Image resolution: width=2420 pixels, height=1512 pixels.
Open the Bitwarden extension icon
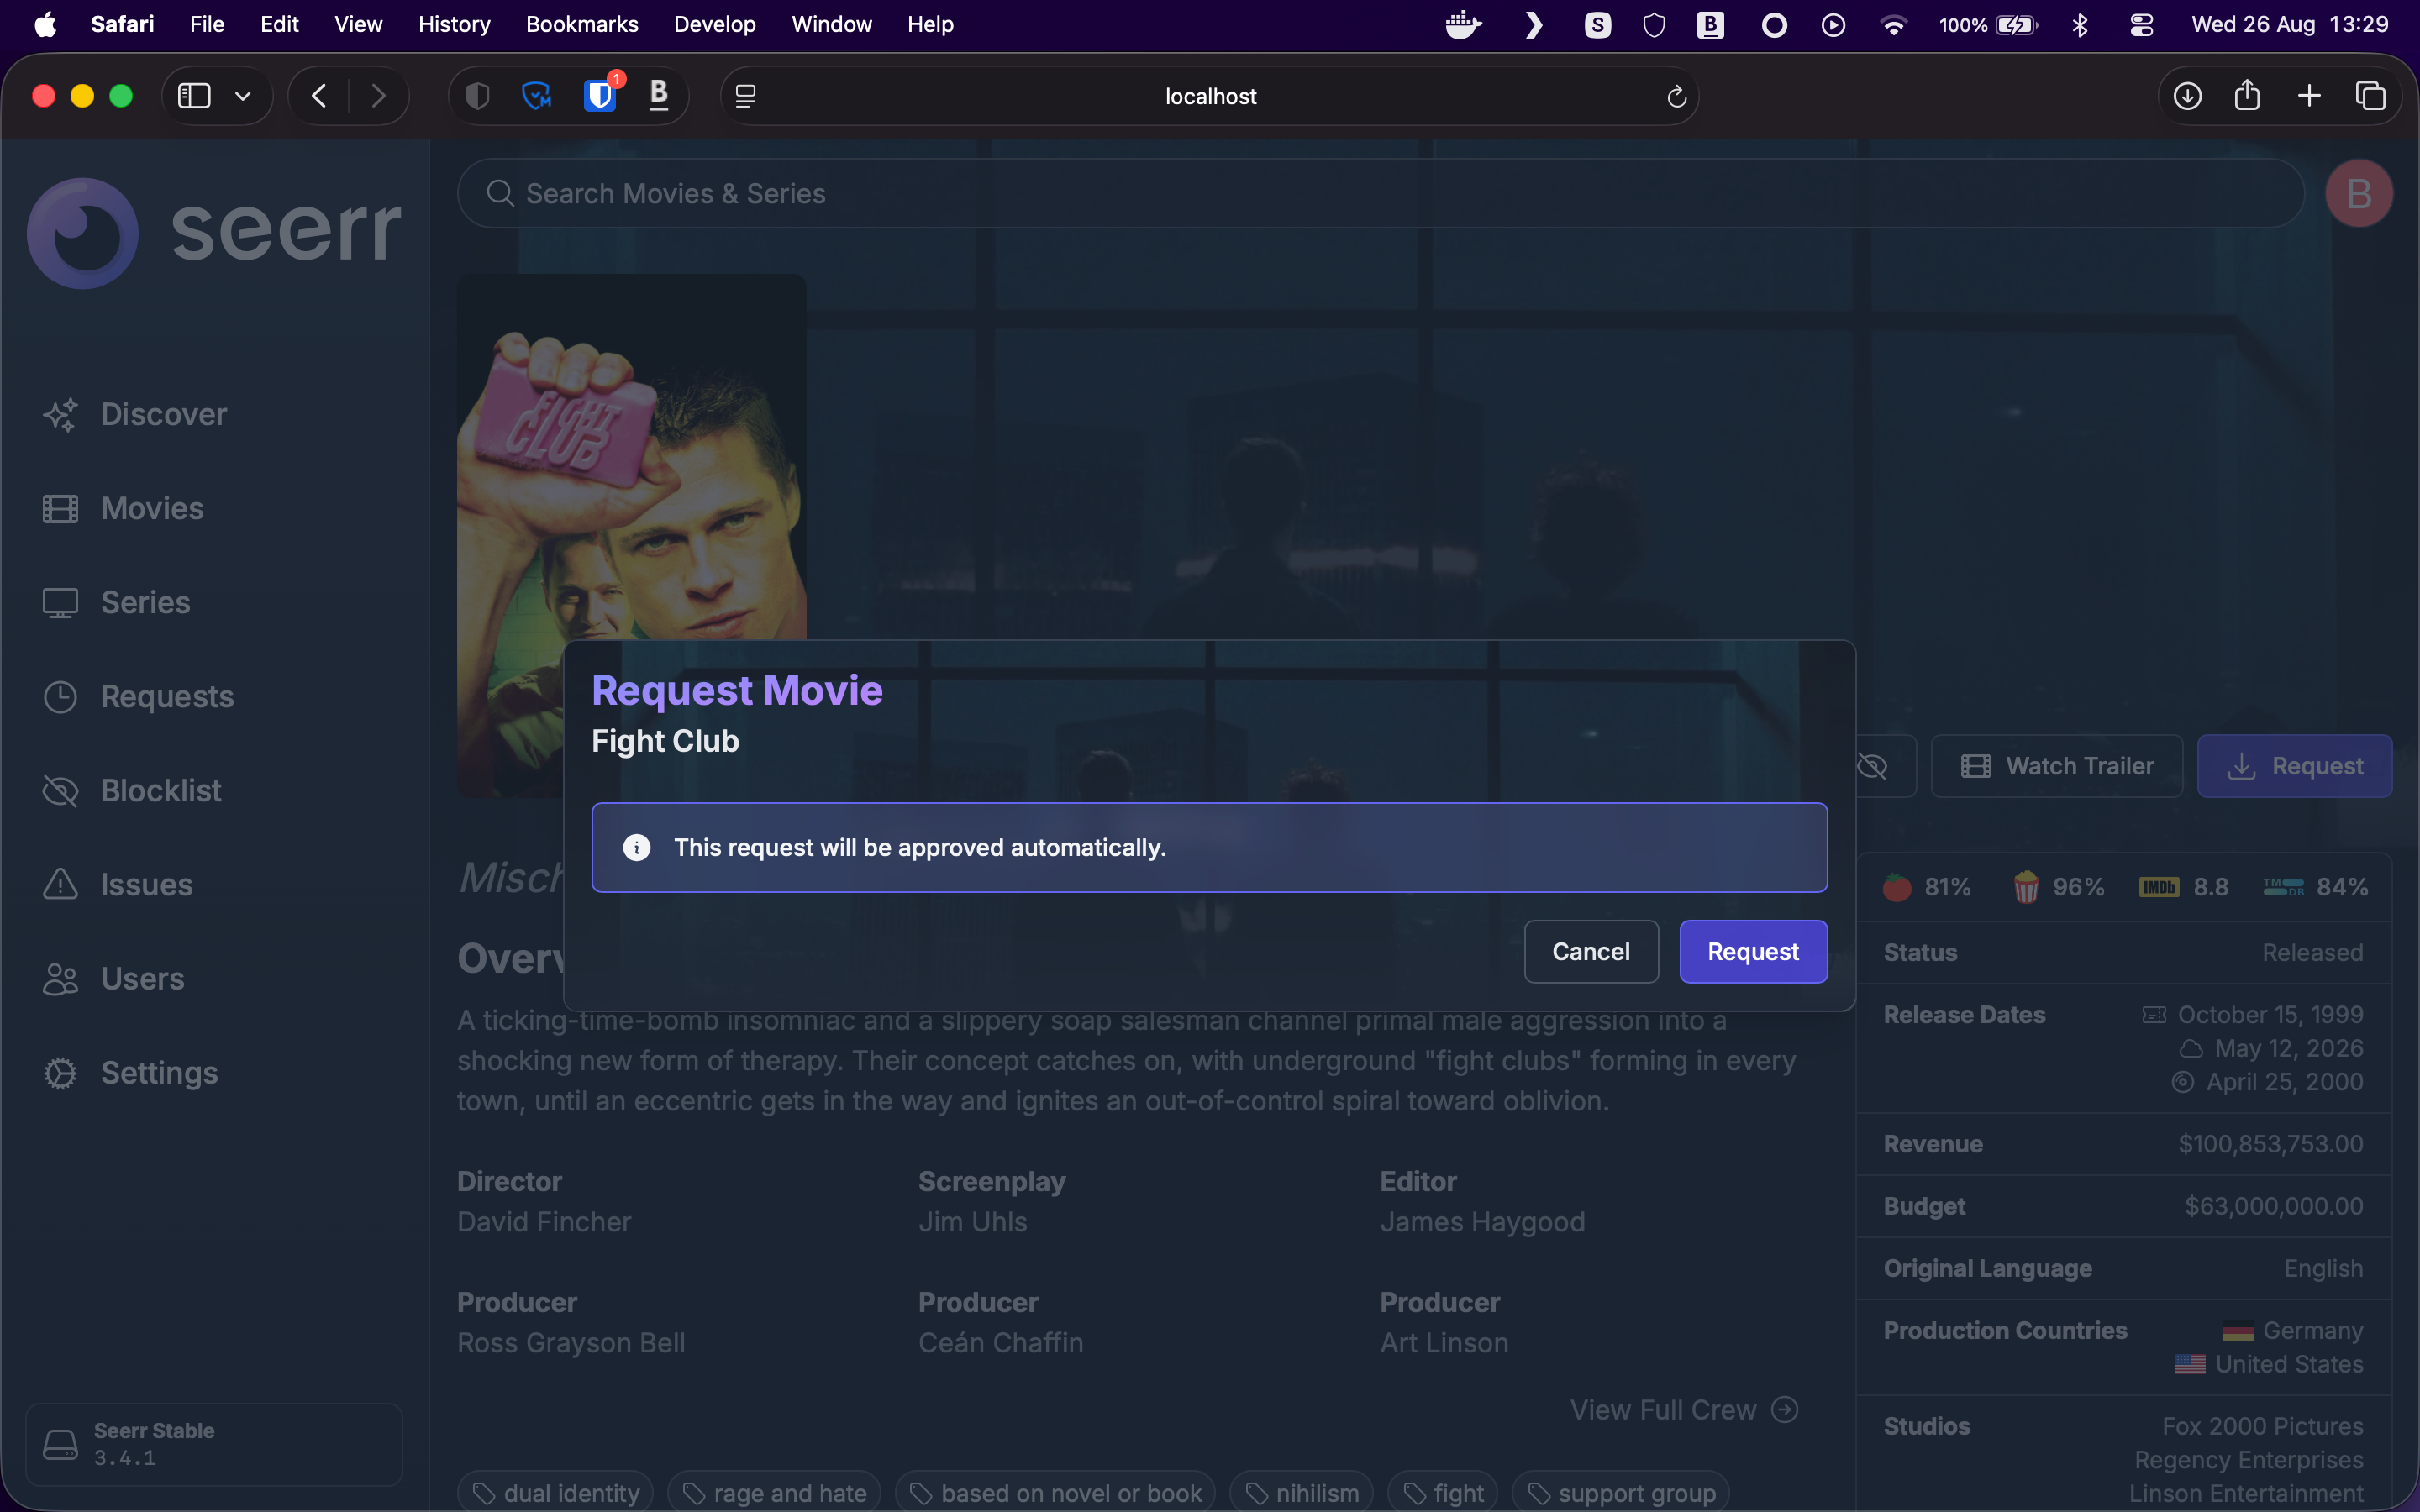click(x=600, y=96)
